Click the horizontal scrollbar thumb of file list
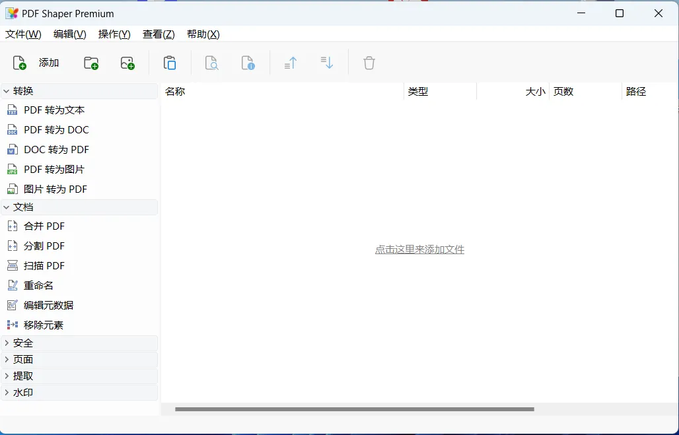 pos(355,409)
